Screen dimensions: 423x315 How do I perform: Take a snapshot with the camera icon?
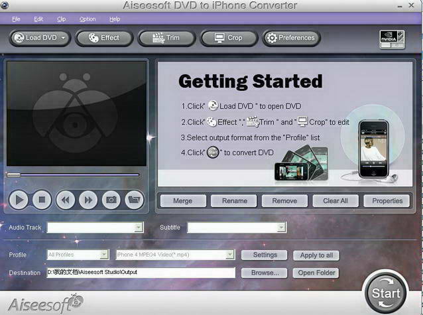pos(111,200)
